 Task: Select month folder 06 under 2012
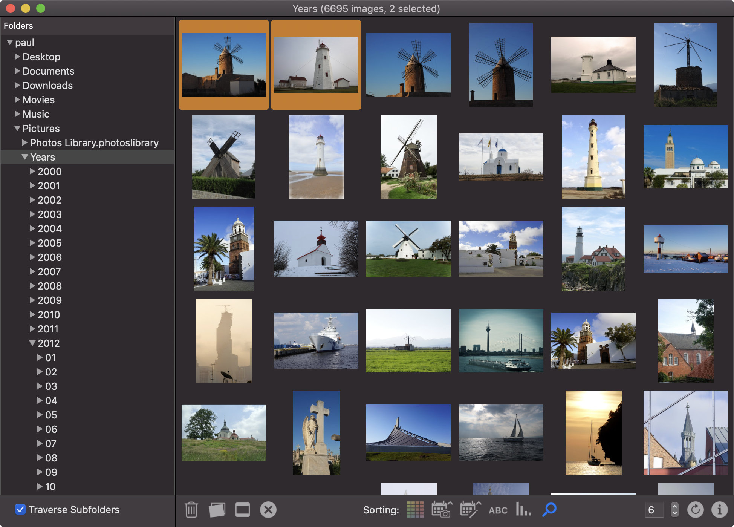coord(87,429)
